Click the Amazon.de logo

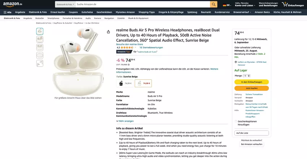tap(13, 4)
